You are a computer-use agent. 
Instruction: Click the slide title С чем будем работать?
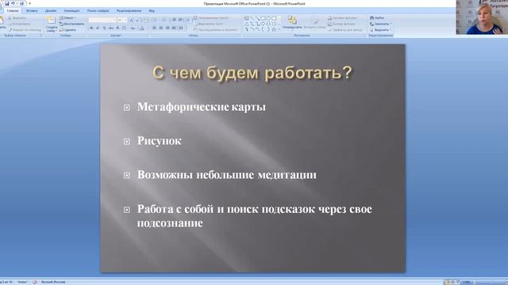(252, 73)
